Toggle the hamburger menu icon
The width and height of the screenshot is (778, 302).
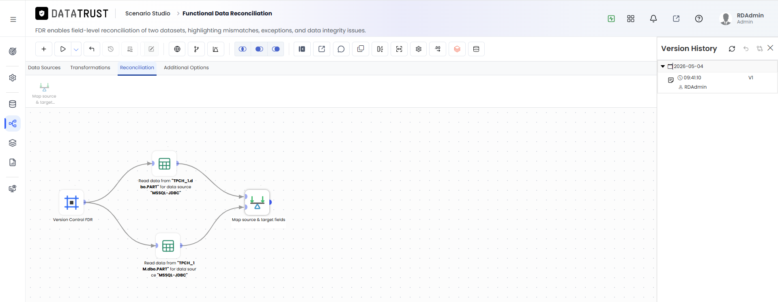click(13, 19)
